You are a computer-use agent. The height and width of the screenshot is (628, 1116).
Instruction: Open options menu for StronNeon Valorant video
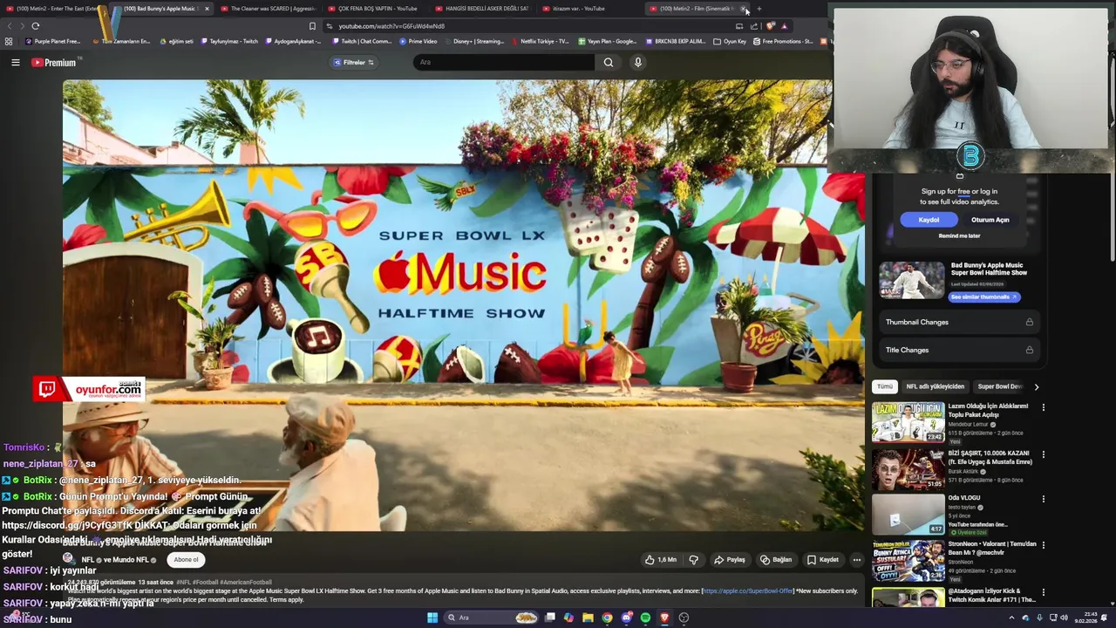tap(1043, 545)
